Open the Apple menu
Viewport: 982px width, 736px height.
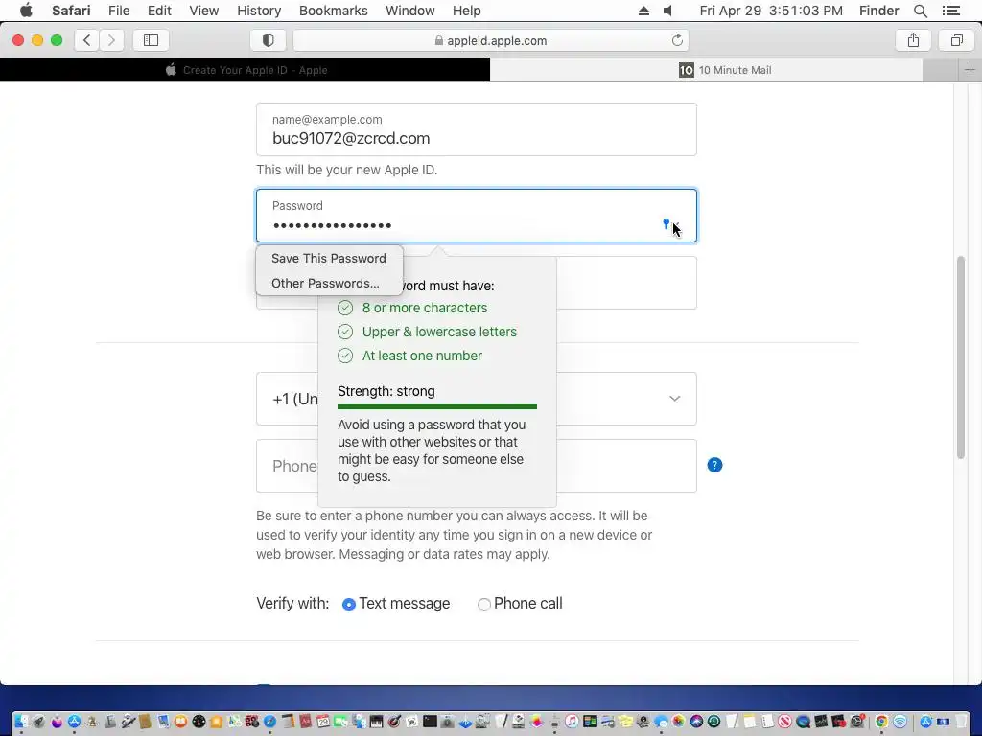(x=26, y=11)
